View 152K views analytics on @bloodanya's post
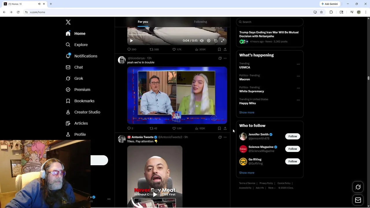 pos(200,128)
